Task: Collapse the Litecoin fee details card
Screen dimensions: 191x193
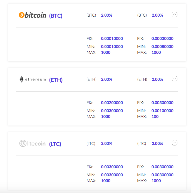Action: [175, 143]
